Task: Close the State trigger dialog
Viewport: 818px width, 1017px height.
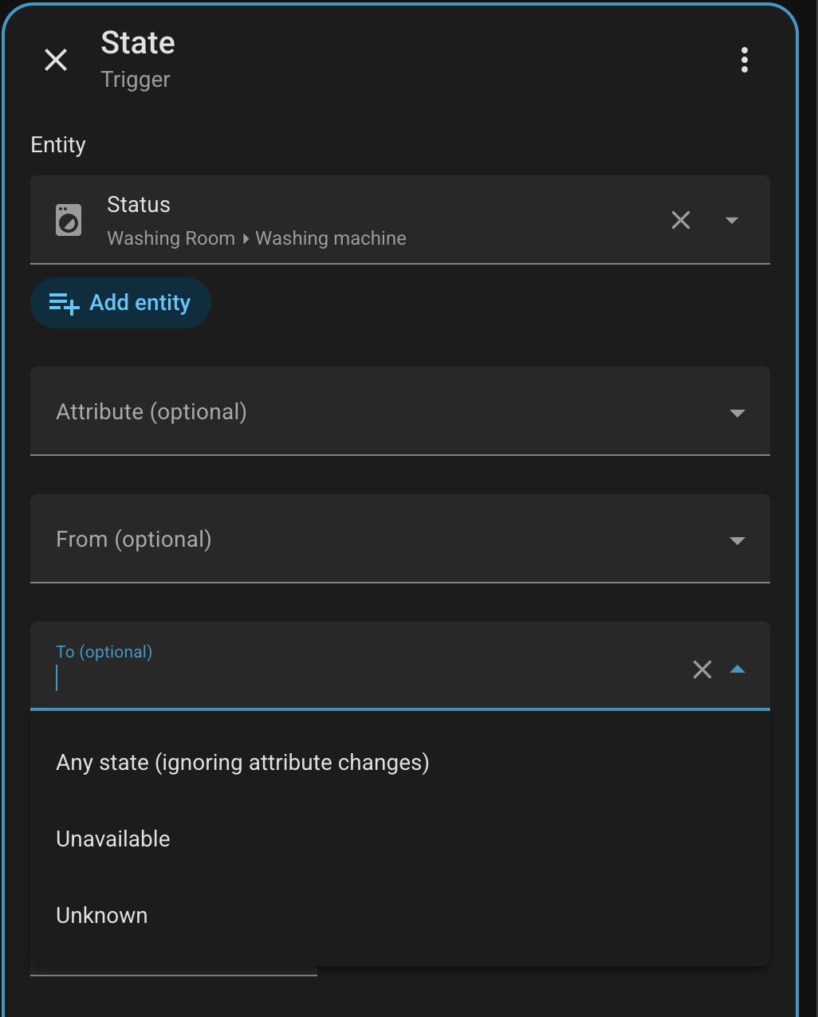Action: pos(56,60)
